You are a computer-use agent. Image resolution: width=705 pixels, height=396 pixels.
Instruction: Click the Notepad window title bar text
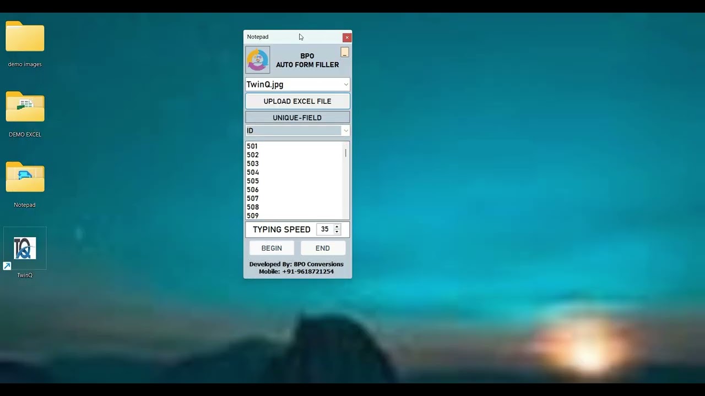pos(258,37)
